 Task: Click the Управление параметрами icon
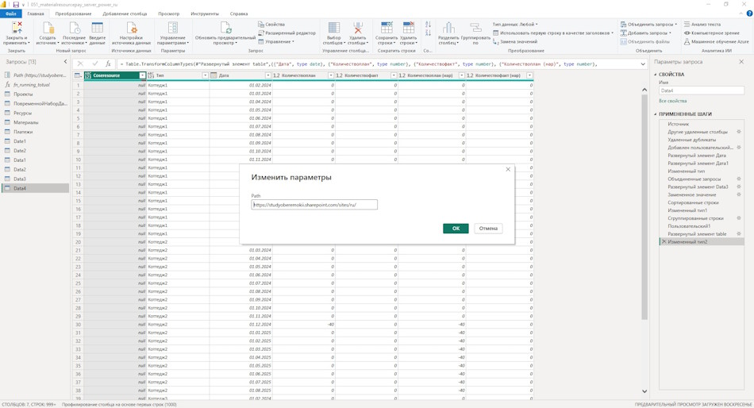[x=173, y=28]
